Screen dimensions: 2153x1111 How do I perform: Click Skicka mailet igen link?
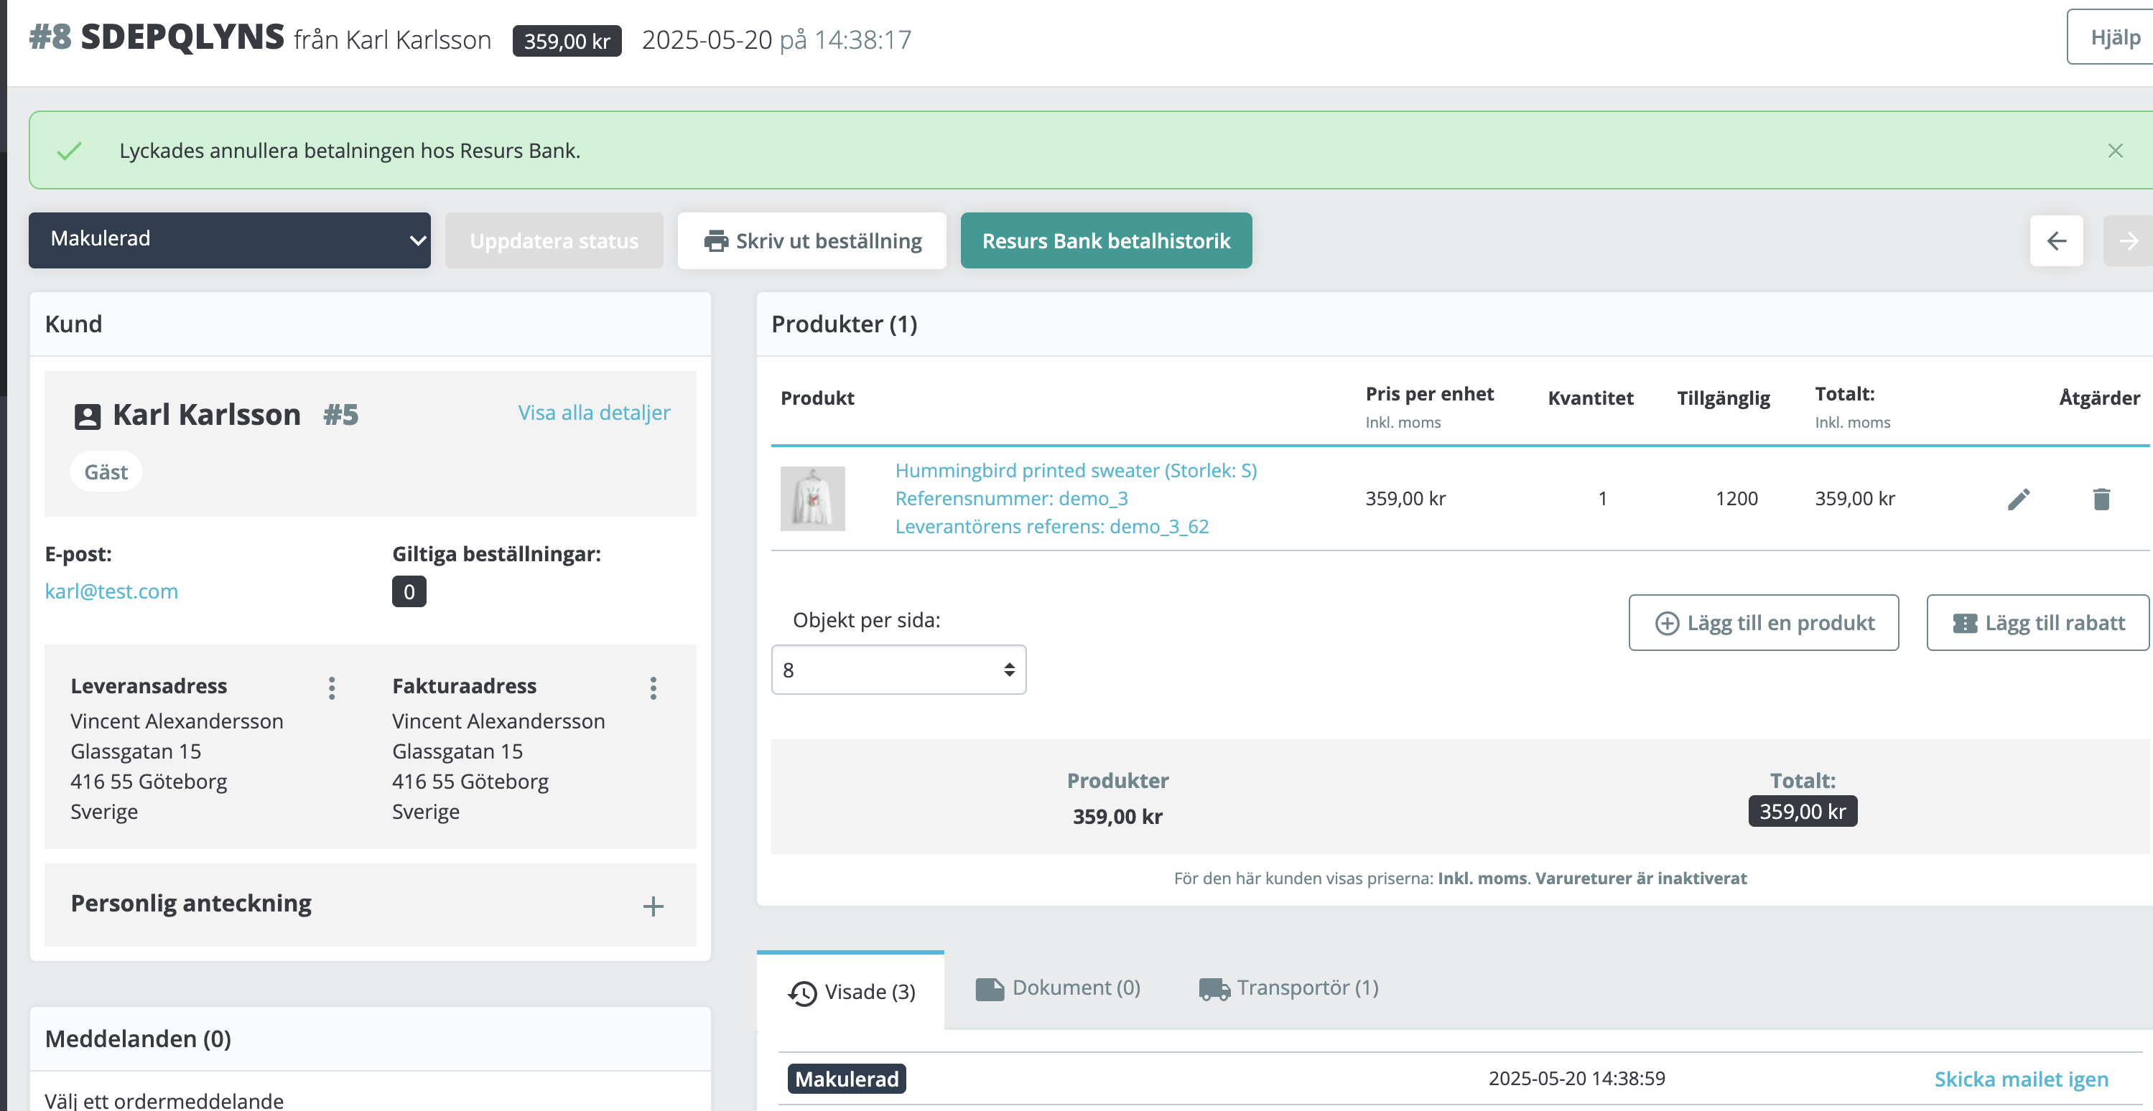click(2021, 1079)
